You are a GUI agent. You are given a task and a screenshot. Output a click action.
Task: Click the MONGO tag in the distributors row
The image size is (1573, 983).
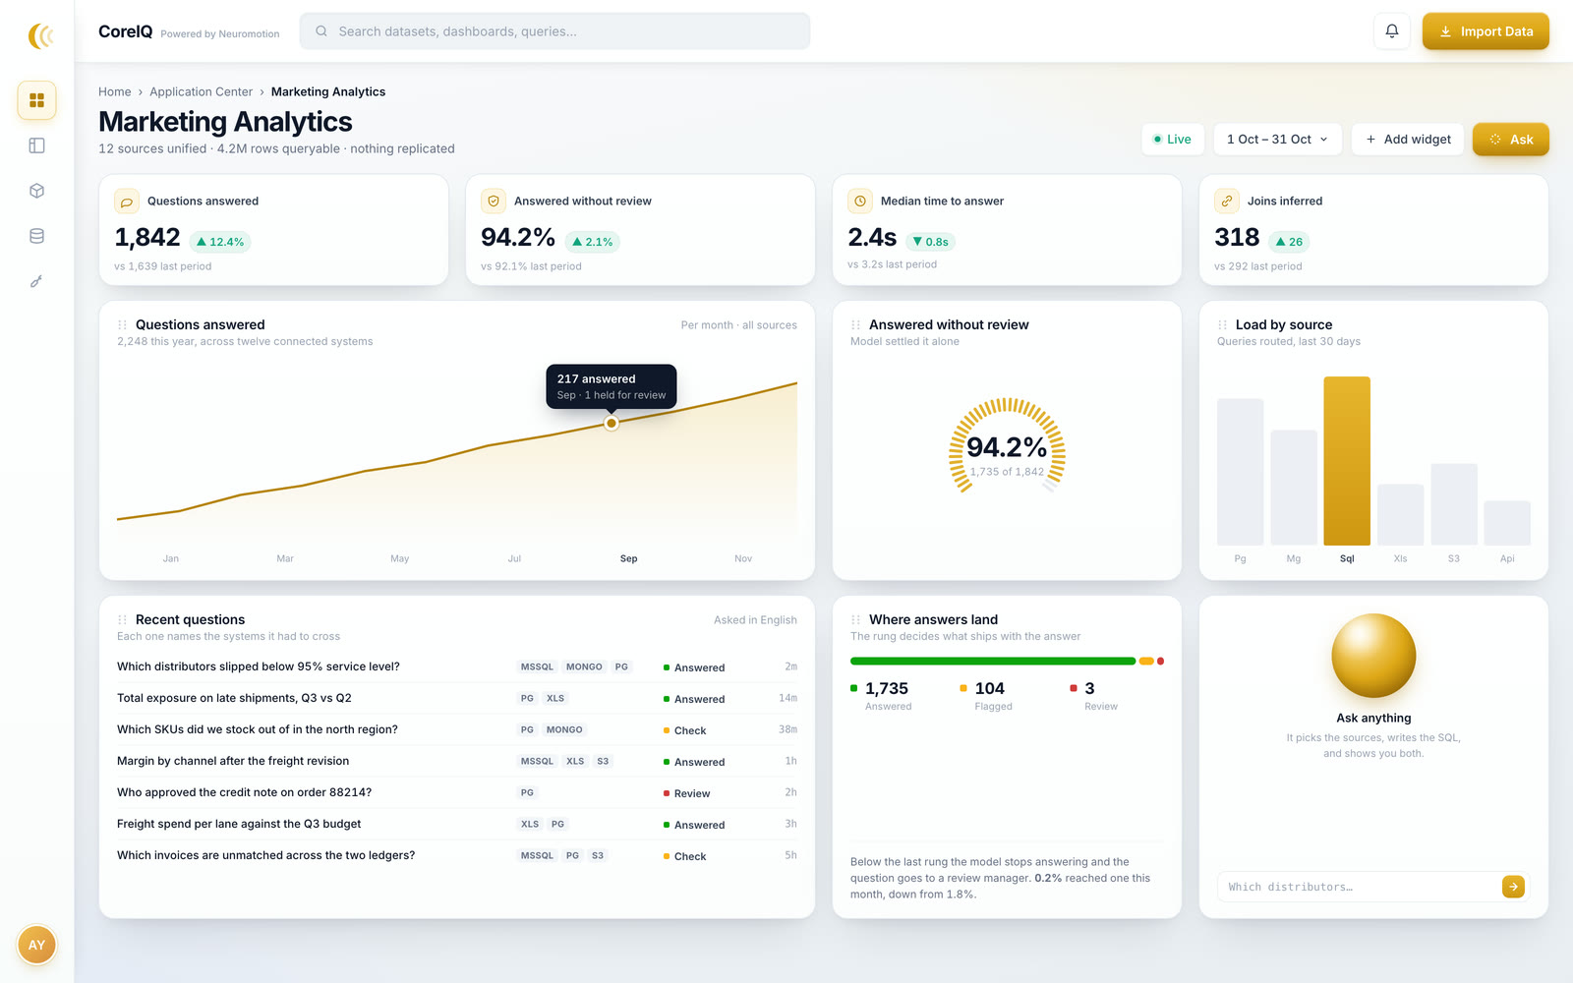[x=584, y=666]
